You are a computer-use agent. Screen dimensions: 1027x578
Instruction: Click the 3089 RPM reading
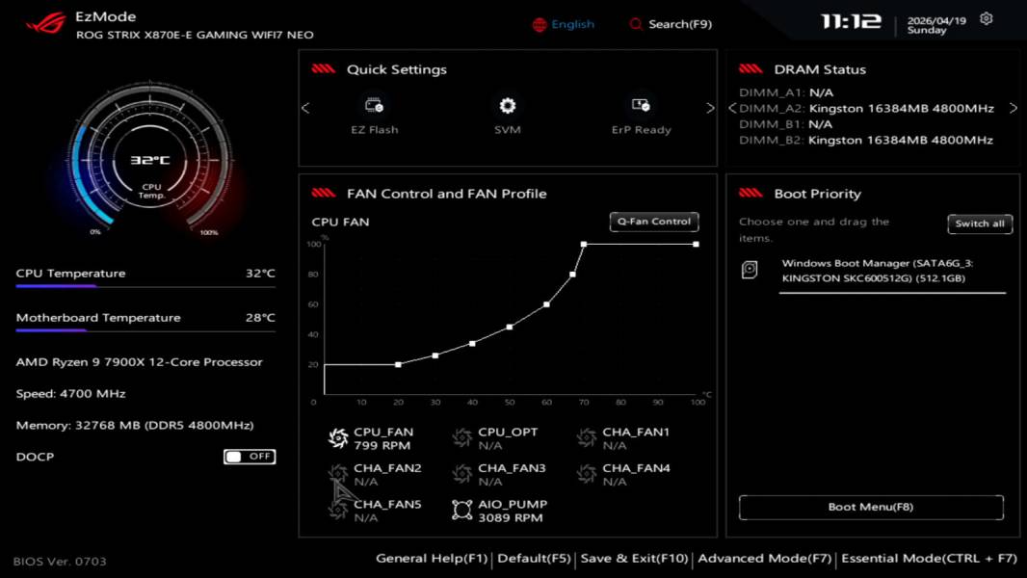pyautogui.click(x=511, y=517)
